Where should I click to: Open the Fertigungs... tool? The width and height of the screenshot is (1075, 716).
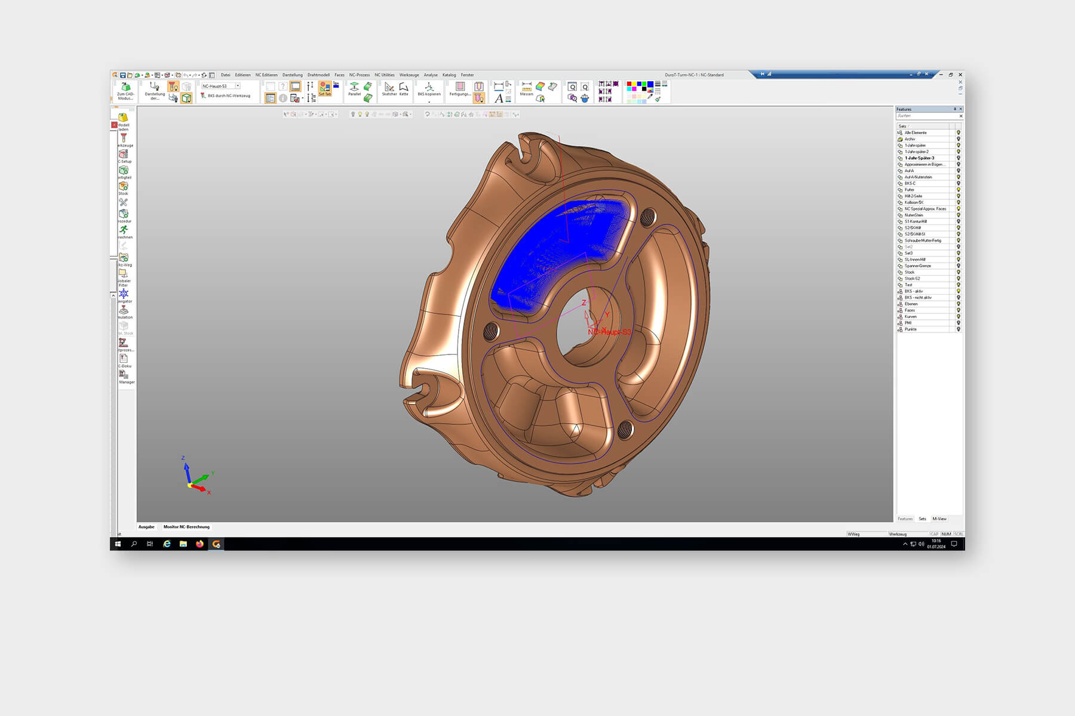[460, 89]
